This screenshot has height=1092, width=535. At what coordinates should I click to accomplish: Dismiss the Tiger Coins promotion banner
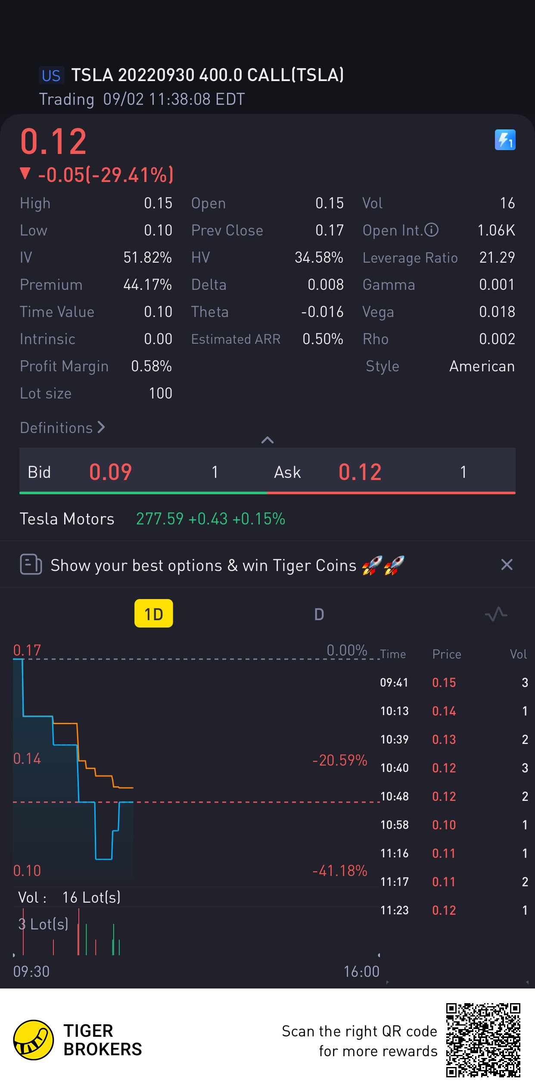507,565
